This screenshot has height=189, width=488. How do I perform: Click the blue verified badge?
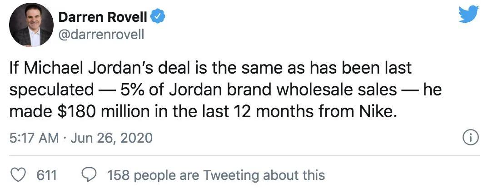point(158,17)
